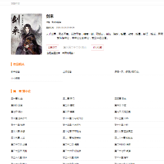Open the site name link in top header
The width and height of the screenshot is (164, 164).
click(x=15, y=3)
